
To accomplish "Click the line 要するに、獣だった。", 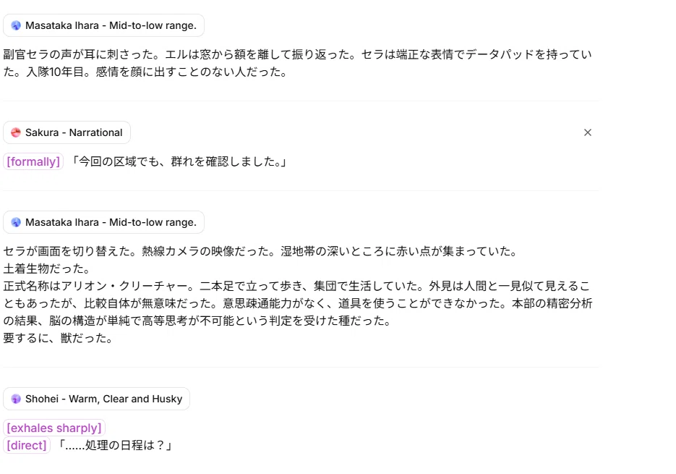I will click(58, 338).
